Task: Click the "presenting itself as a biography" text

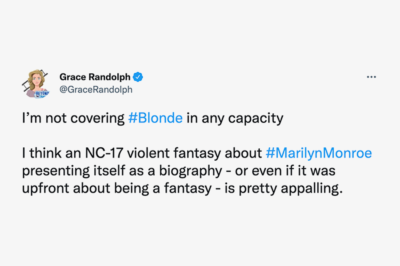Action: [x=122, y=171]
